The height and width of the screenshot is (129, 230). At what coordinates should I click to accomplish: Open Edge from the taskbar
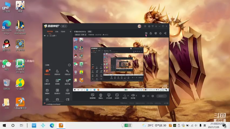coord(52,125)
